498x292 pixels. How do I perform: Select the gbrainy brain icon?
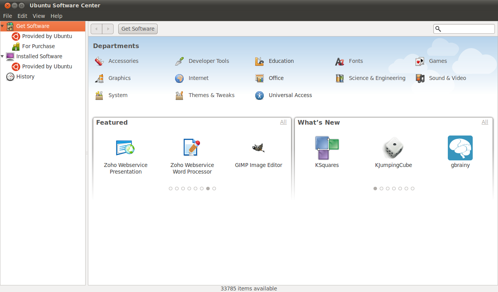460,148
